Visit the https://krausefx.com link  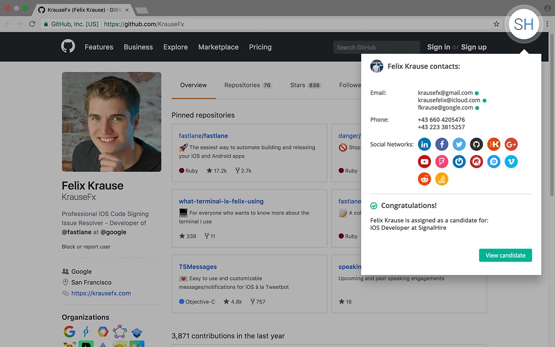tap(101, 293)
